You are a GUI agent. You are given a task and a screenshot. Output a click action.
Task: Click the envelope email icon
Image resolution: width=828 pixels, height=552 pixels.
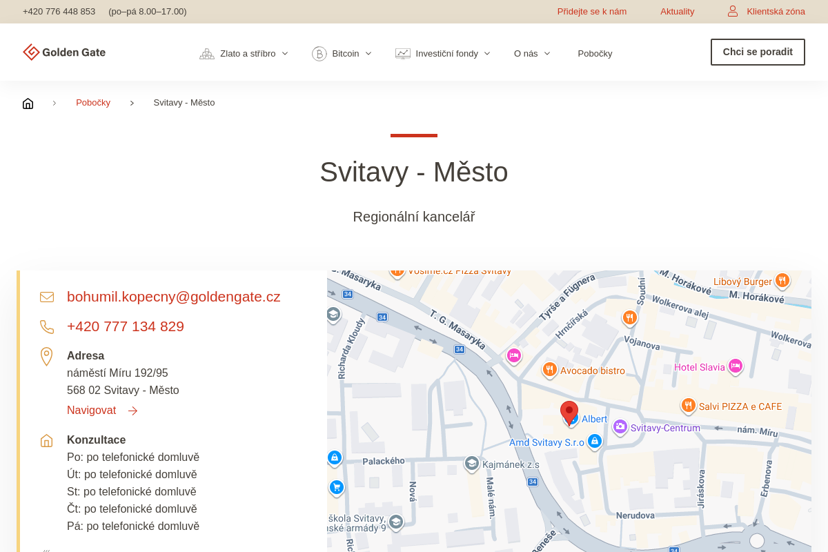coord(47,297)
